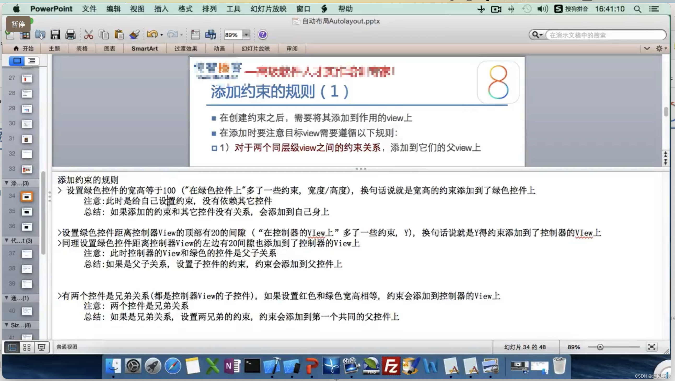This screenshot has width=675, height=381.
Task: Open the 插入 menu
Action: click(x=161, y=9)
